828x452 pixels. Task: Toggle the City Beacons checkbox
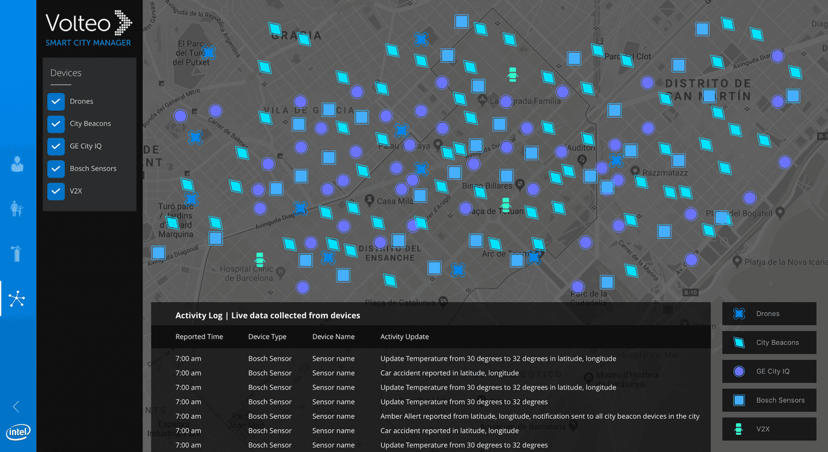tap(56, 123)
